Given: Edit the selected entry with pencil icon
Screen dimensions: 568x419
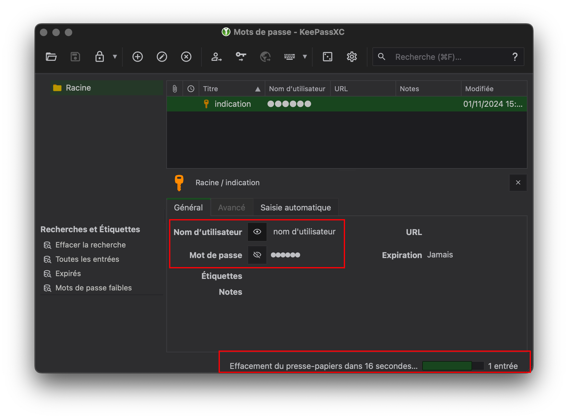Looking at the screenshot, I should click(x=162, y=57).
